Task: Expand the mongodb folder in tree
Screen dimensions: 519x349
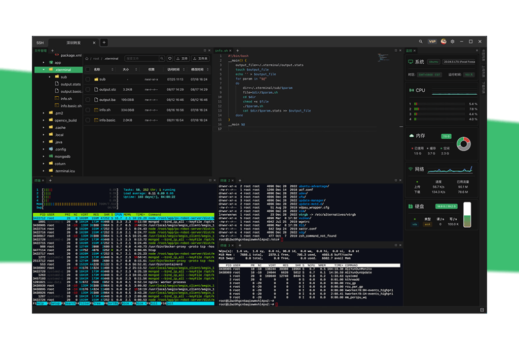Action: (44, 157)
